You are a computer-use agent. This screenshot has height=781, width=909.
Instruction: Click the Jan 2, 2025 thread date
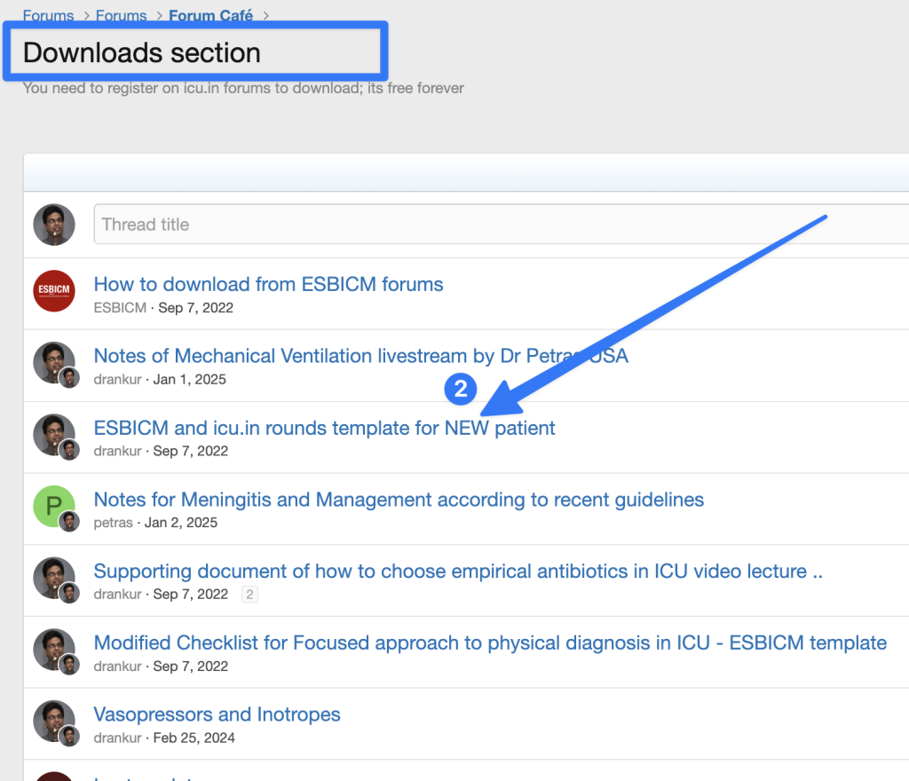tap(181, 523)
